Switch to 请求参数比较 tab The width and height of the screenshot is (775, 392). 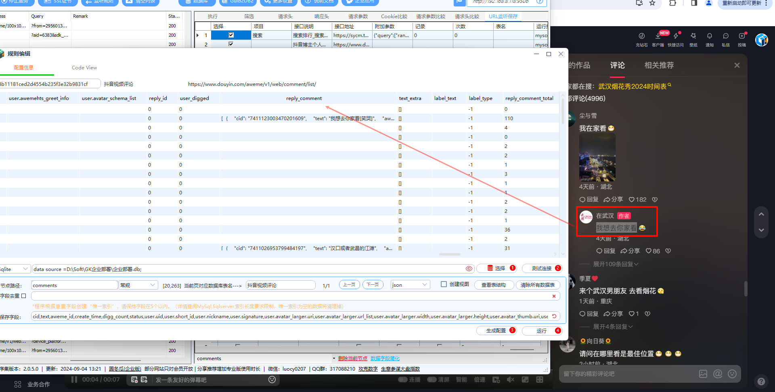coord(431,17)
